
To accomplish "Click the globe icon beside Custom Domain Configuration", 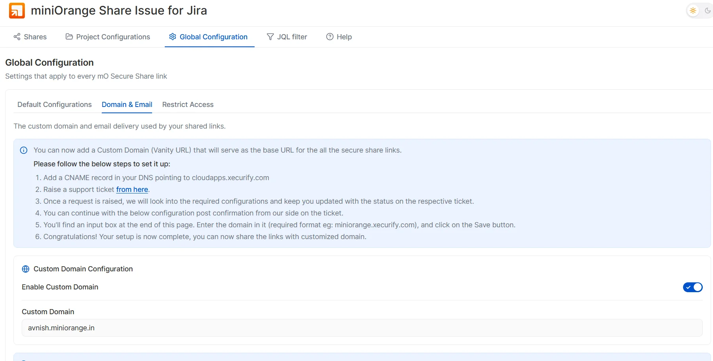I will 26,269.
